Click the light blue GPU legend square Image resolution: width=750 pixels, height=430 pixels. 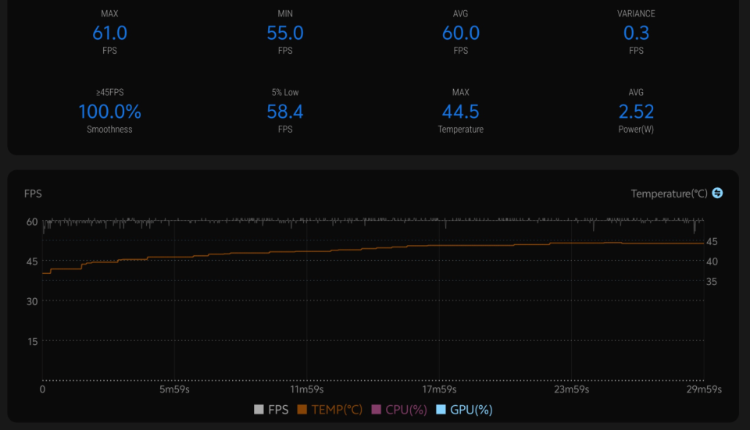pos(441,410)
